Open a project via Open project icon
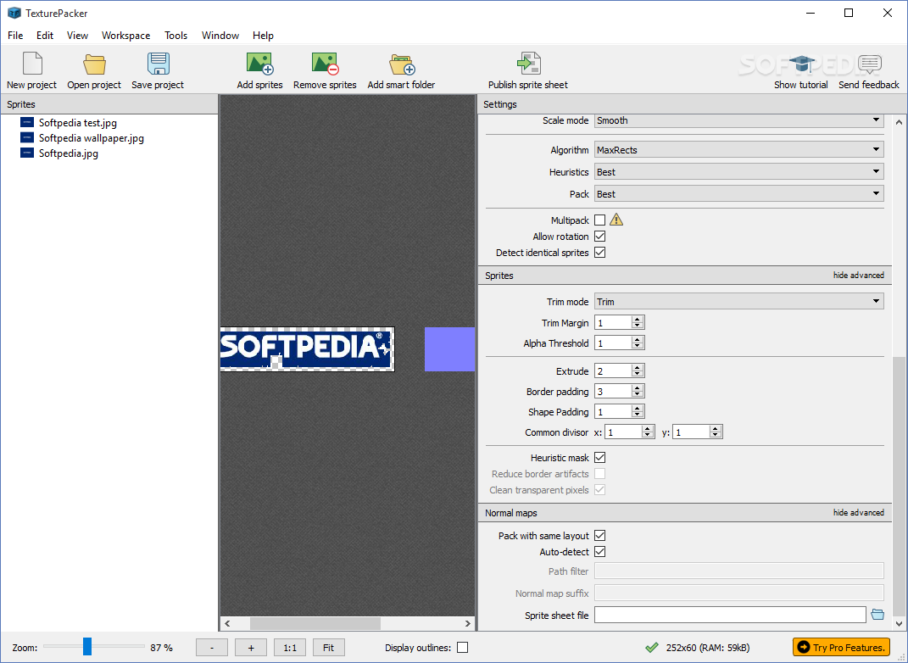908x663 pixels. (94, 64)
